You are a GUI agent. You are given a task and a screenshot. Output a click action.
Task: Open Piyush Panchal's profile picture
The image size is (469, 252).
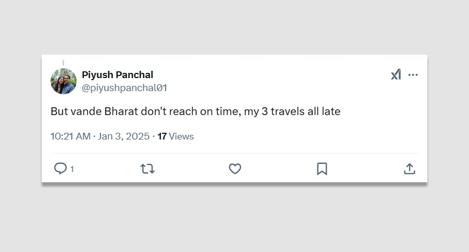(64, 81)
